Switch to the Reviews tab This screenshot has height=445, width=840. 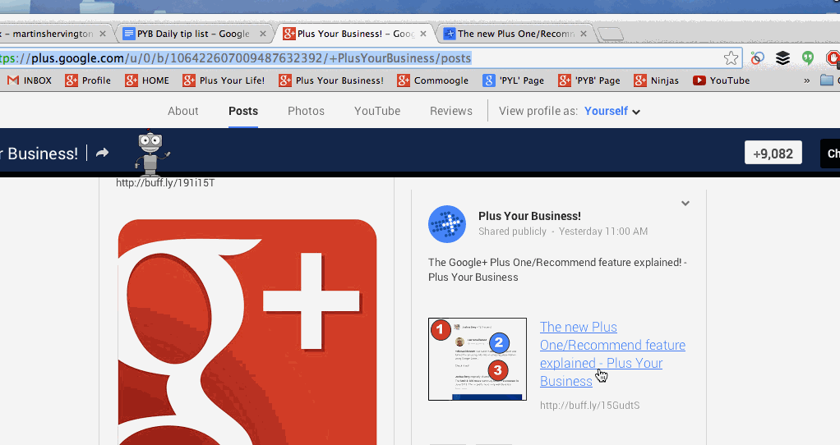pos(451,111)
